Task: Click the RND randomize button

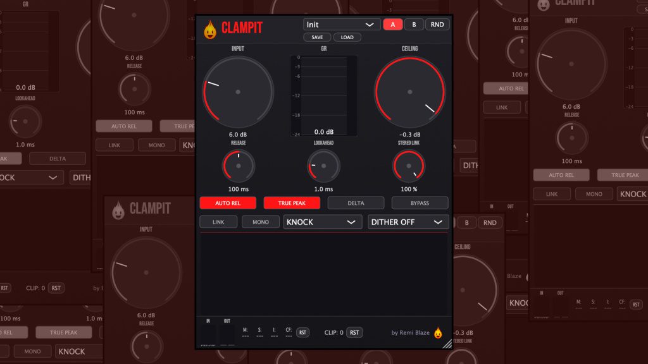Action: coord(437,25)
